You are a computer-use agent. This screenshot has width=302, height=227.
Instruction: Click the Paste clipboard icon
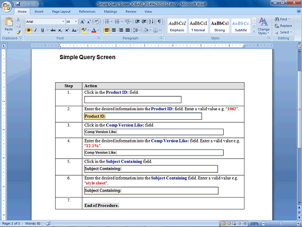click(8, 22)
